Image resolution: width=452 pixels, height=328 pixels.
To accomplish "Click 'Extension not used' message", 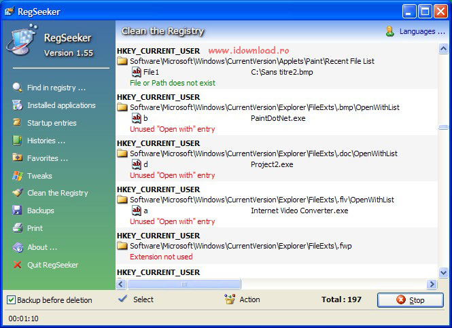I will coord(161,257).
